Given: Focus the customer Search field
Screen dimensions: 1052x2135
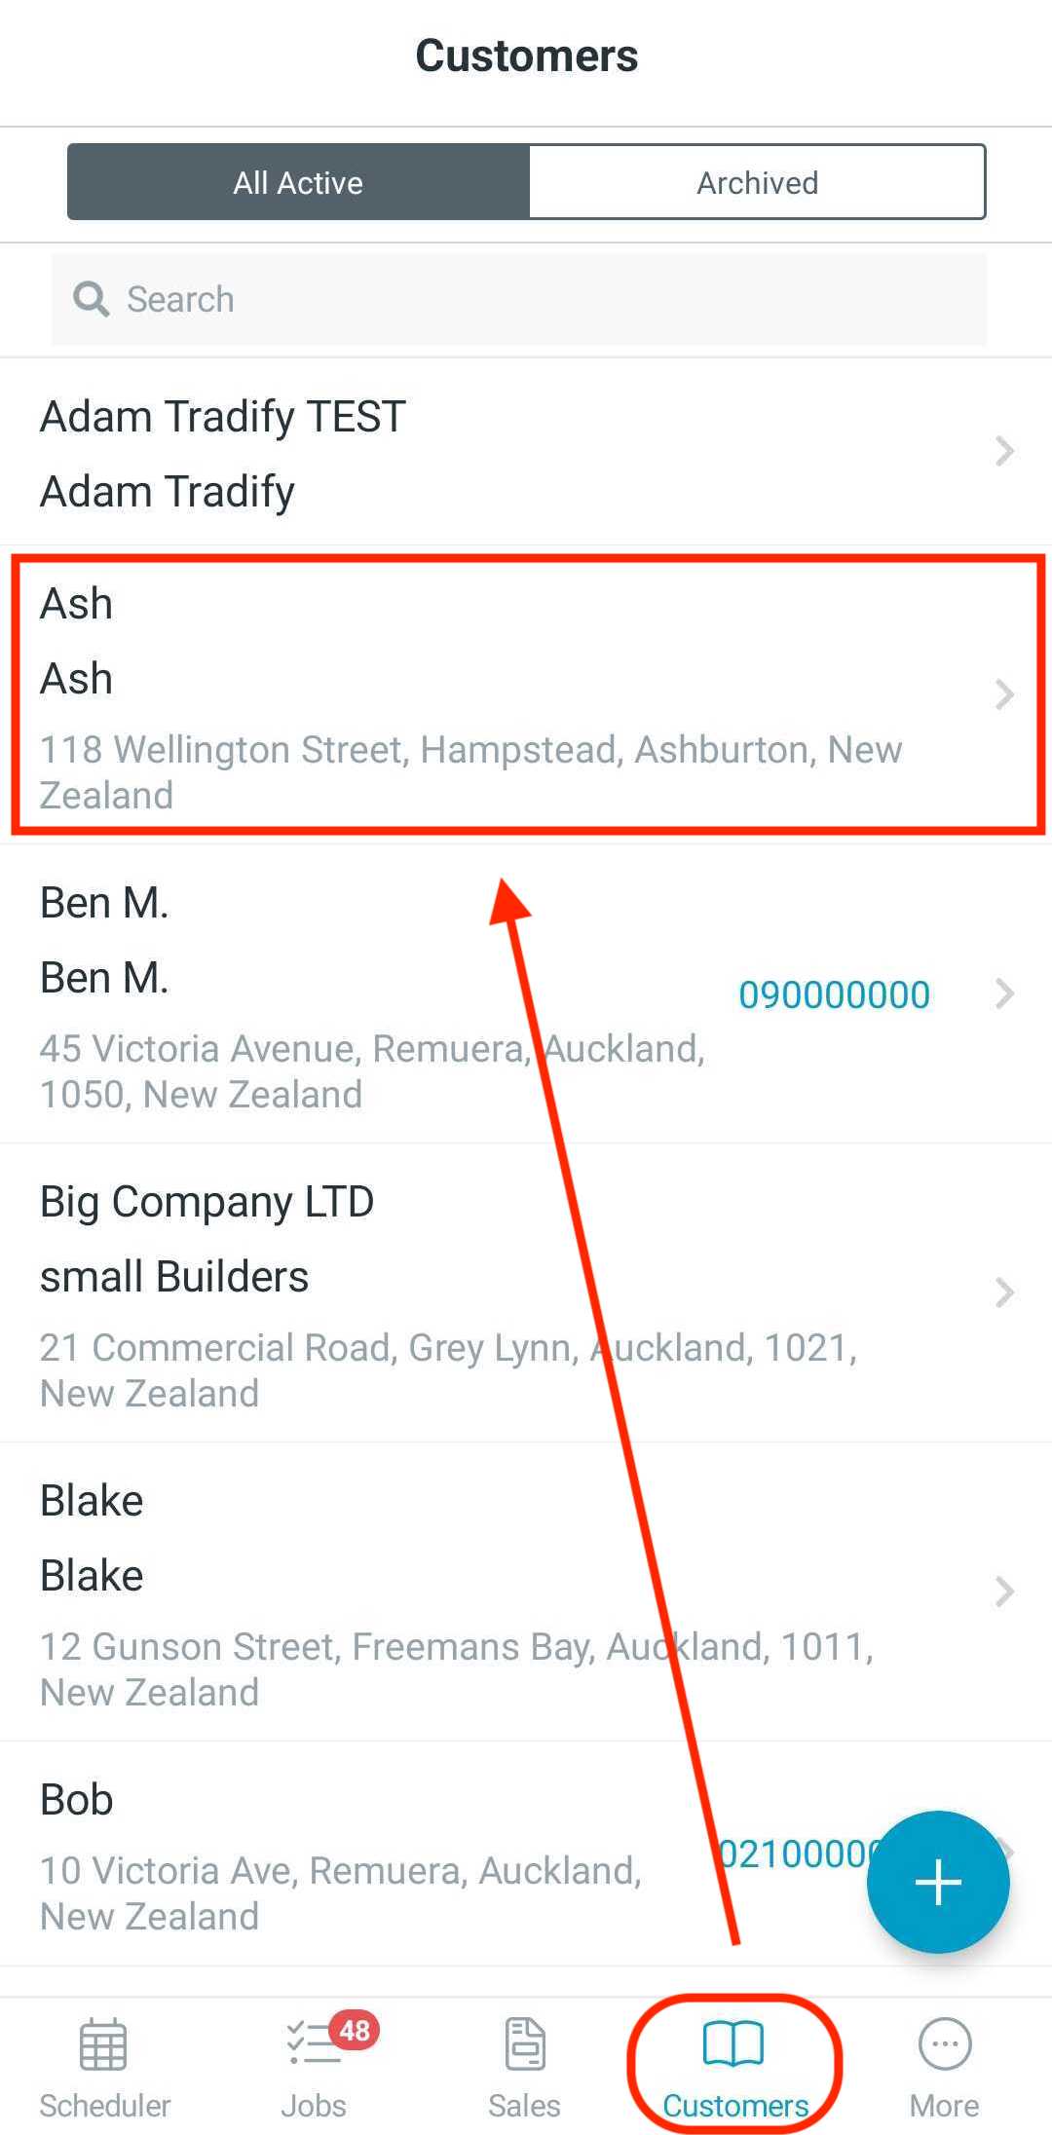Looking at the screenshot, I should pos(519,299).
